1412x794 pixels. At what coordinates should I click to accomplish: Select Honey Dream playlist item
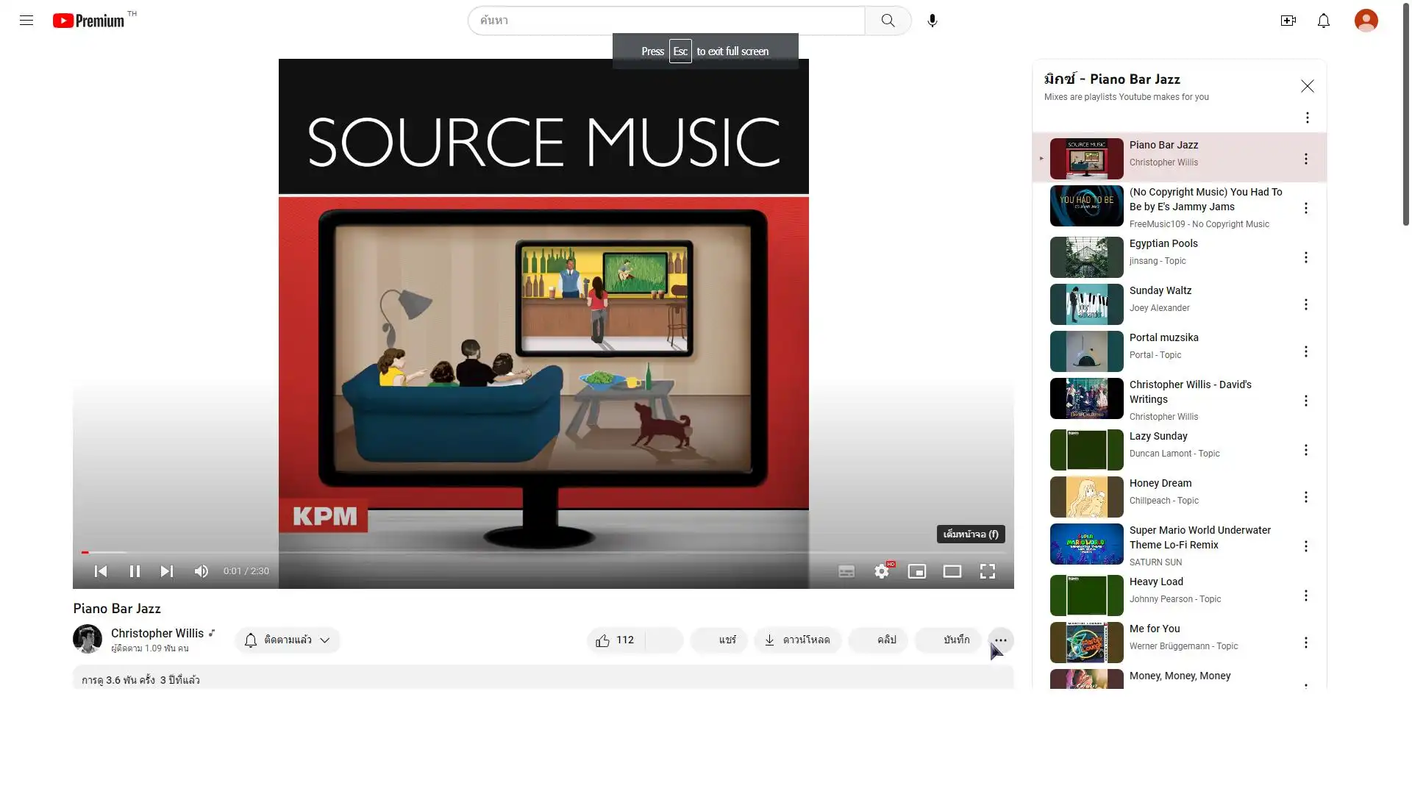pos(1160,484)
